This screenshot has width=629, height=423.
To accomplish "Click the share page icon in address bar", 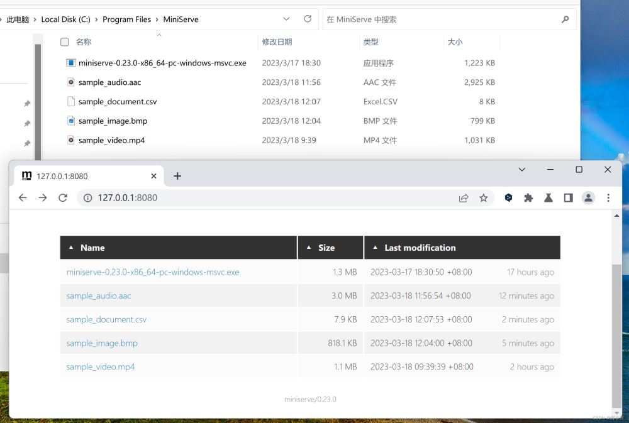I will 464,198.
